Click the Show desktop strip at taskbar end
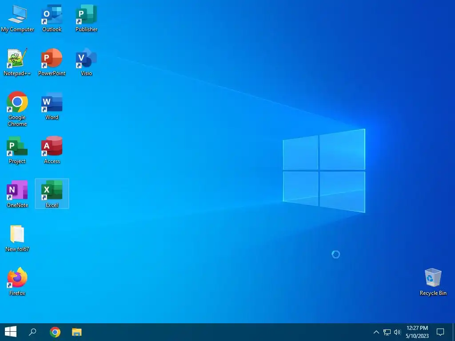Viewport: 455px width, 341px height. click(x=454, y=332)
